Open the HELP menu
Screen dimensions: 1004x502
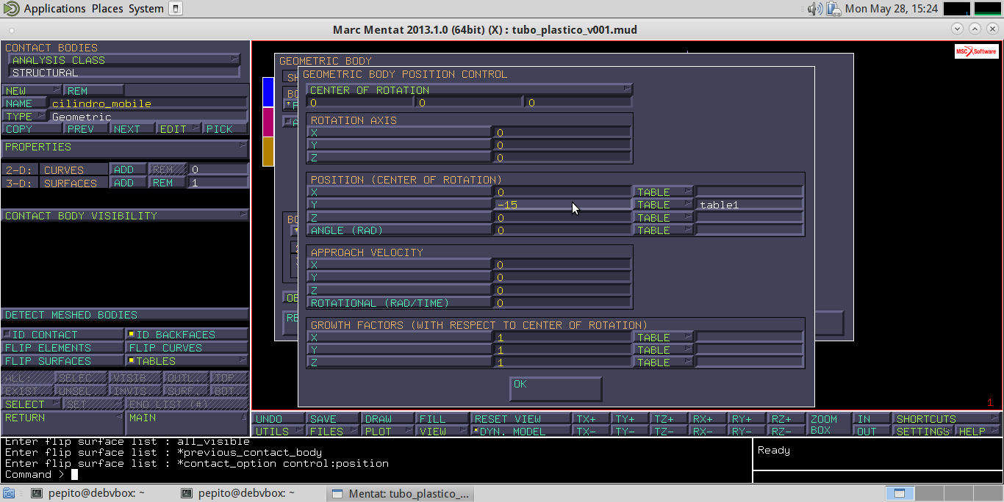point(978,432)
